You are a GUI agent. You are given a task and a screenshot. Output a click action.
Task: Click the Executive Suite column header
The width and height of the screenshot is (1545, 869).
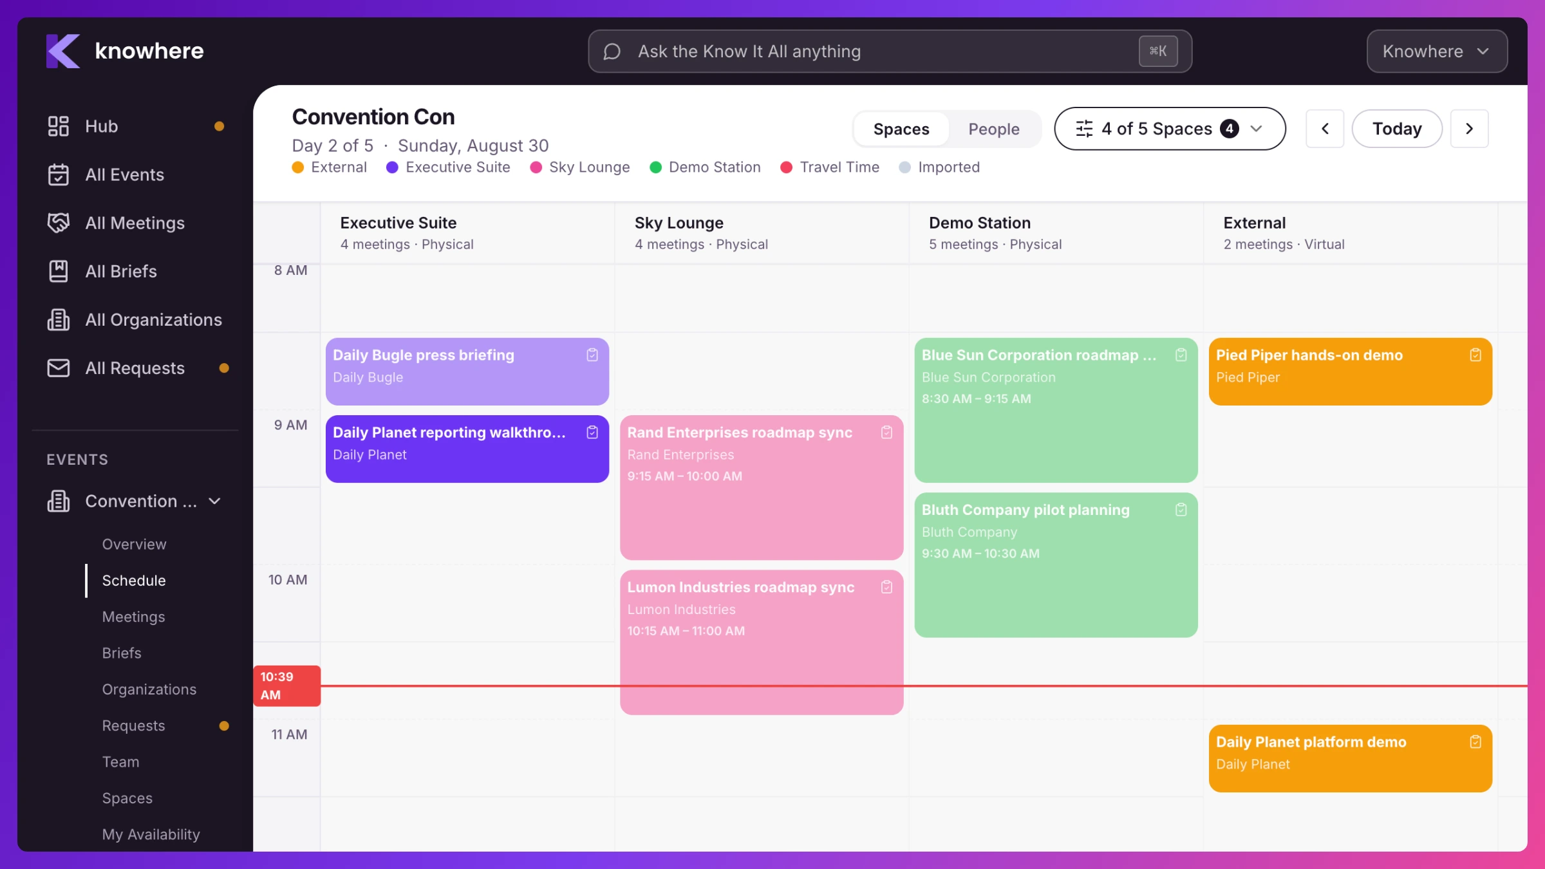point(467,233)
